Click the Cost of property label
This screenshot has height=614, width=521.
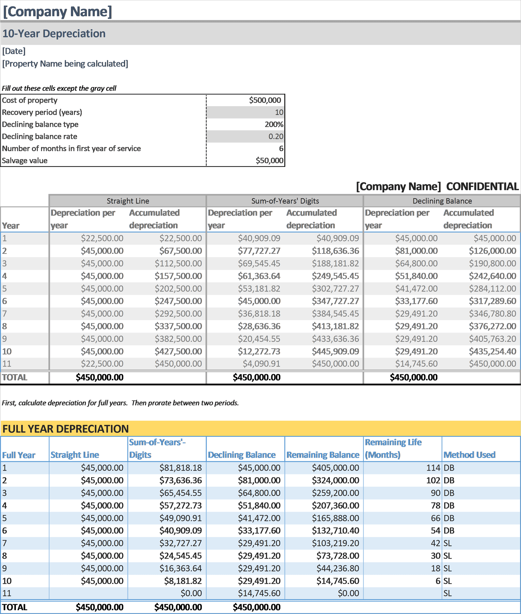[x=30, y=100]
